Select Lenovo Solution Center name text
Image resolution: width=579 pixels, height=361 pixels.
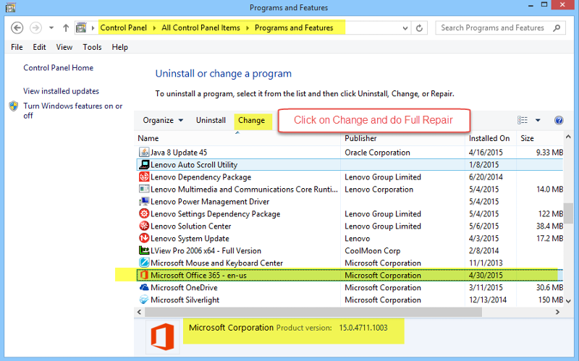(190, 226)
